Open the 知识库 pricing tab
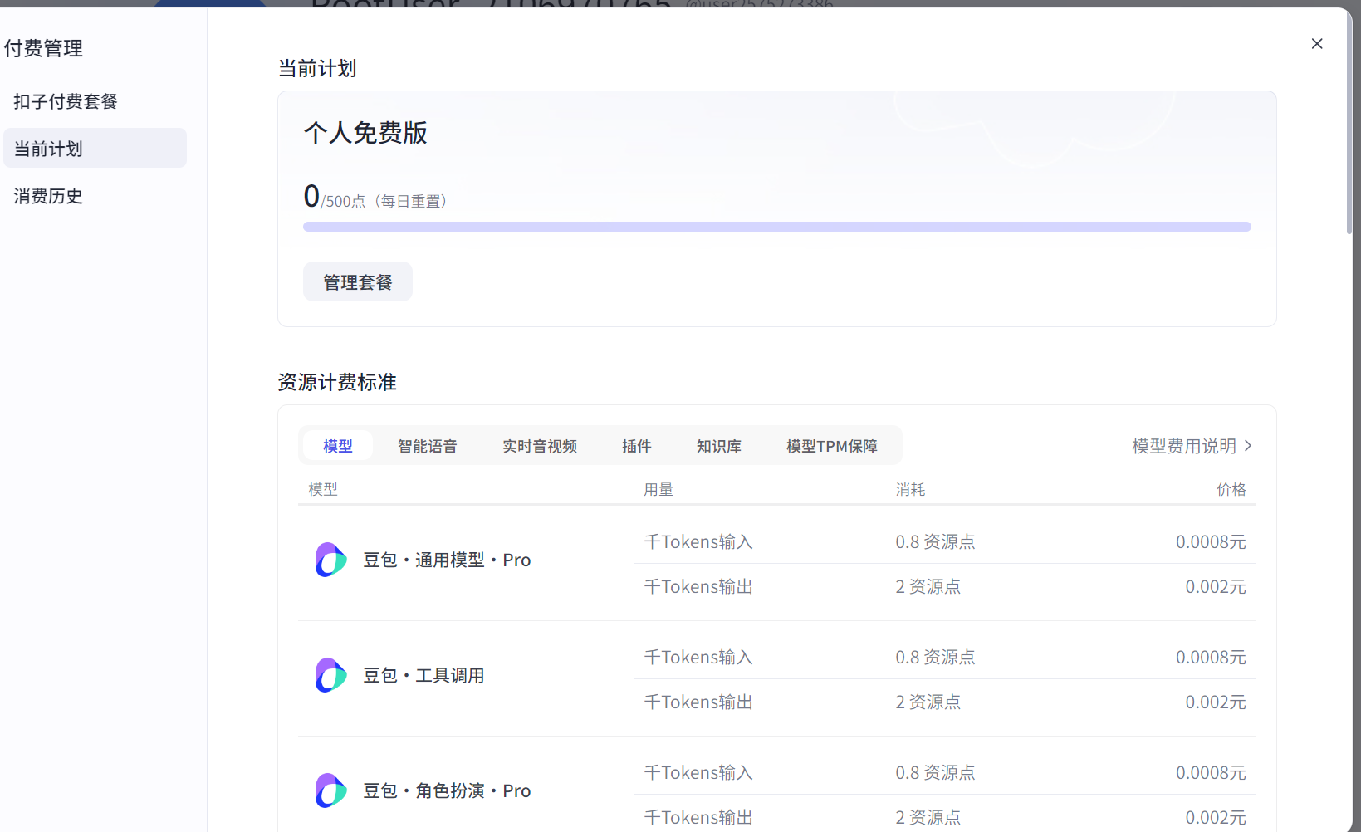1361x832 pixels. pyautogui.click(x=718, y=446)
